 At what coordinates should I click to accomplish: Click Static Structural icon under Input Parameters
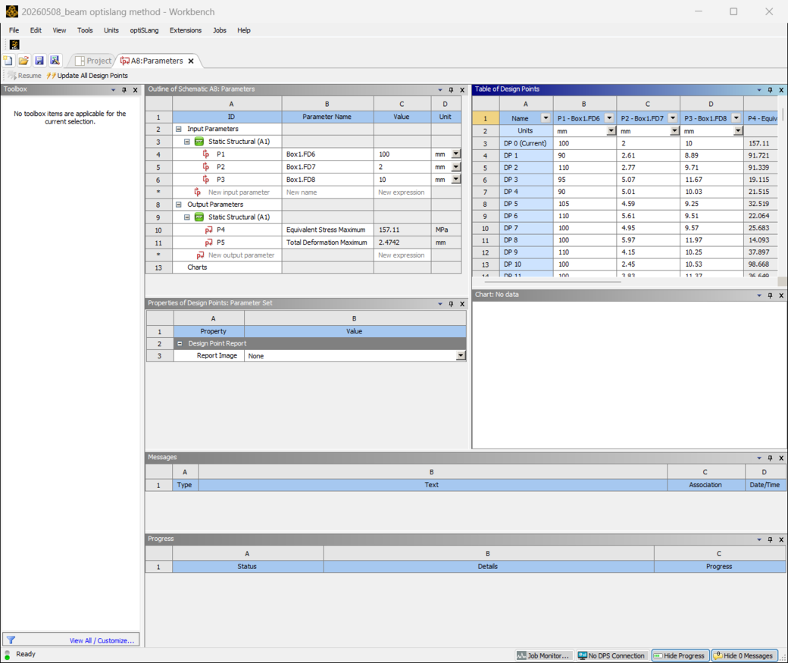point(199,142)
